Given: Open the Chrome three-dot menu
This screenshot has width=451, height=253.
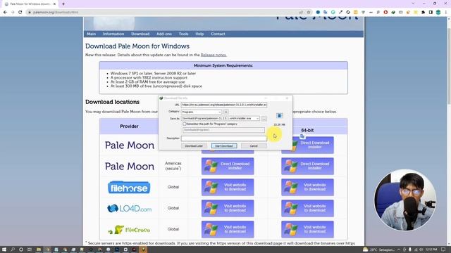Looking at the screenshot, I should tap(446, 13).
